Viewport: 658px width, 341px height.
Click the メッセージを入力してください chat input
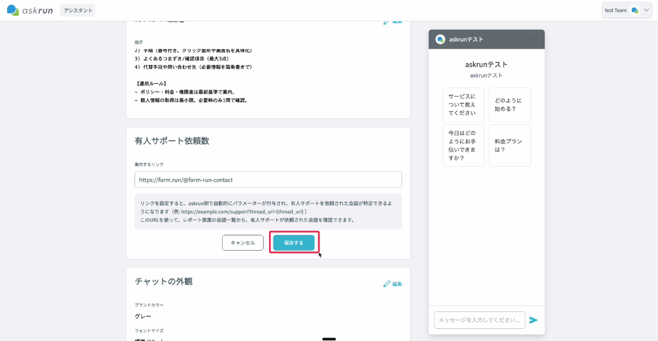(x=480, y=320)
